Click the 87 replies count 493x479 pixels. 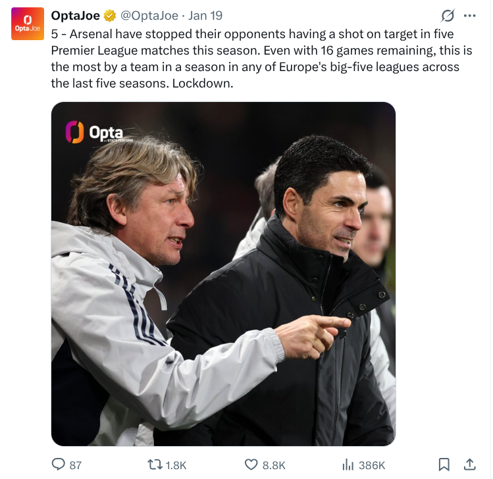[x=76, y=465]
